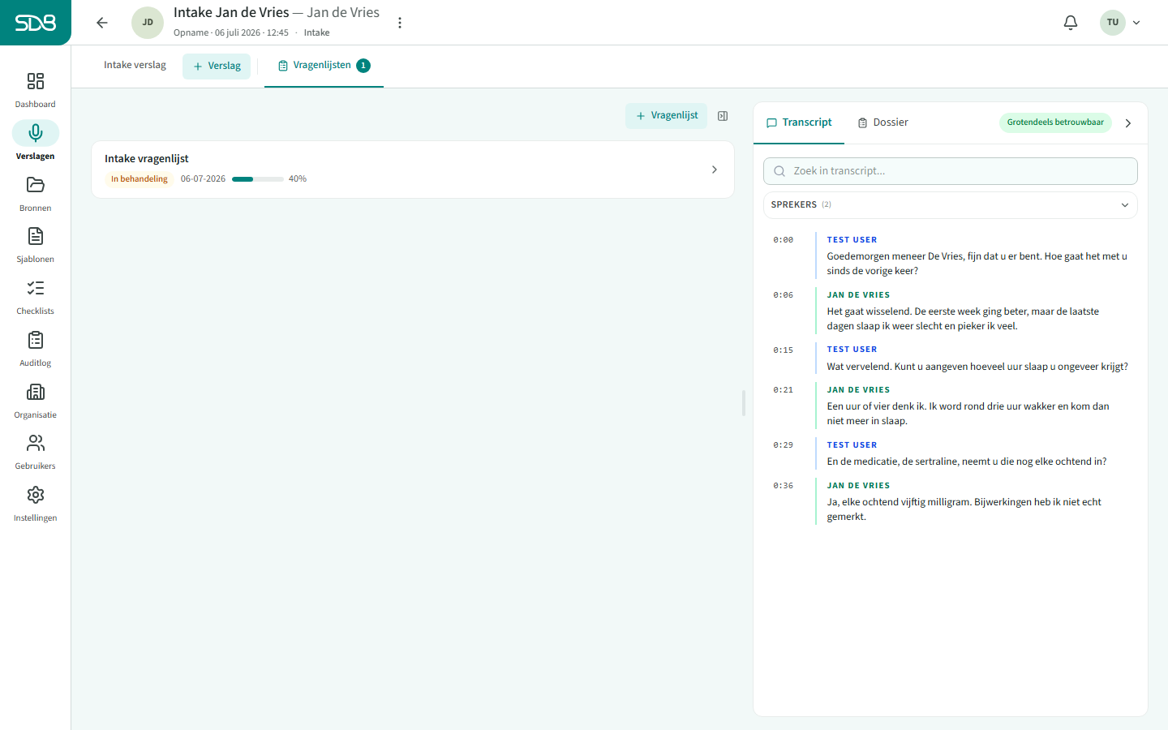Open the Intake vragenlijst card

pos(413,170)
